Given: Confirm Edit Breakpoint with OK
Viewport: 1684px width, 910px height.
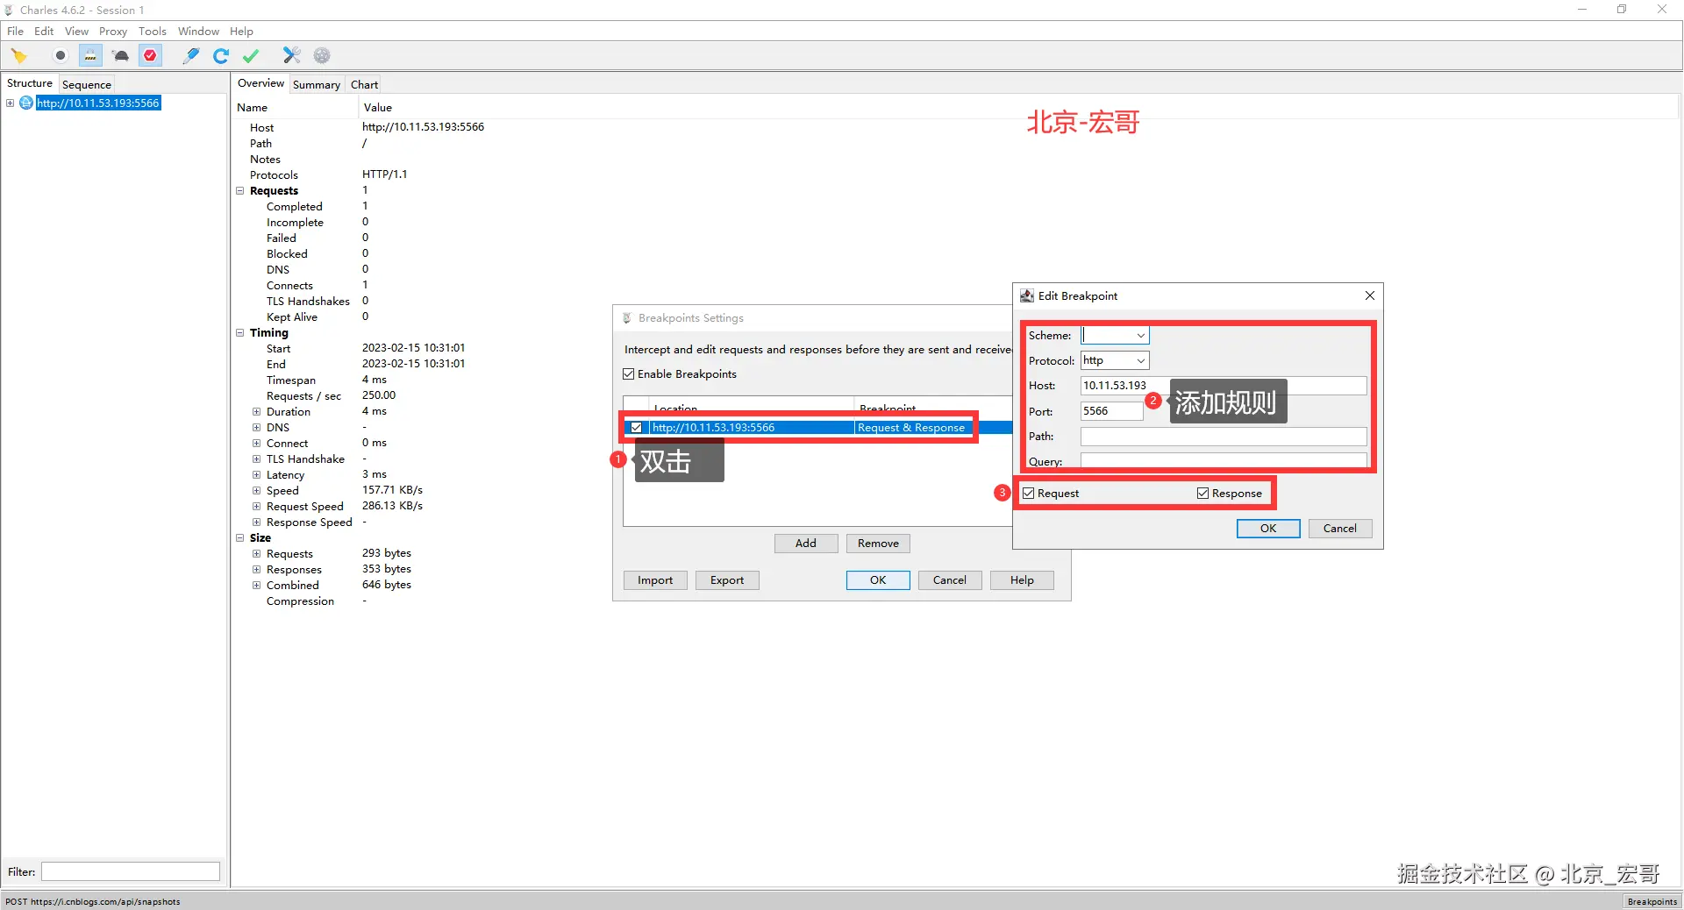Looking at the screenshot, I should [1268, 529].
